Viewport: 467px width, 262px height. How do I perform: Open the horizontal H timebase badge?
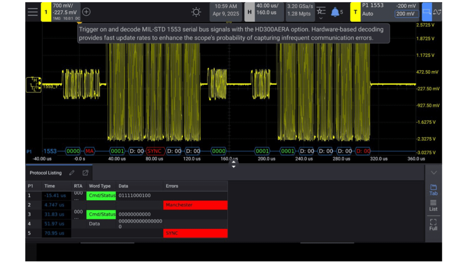pyautogui.click(x=250, y=12)
